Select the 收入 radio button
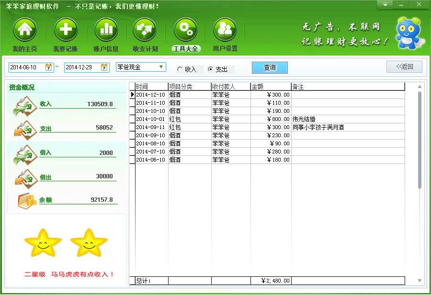The width and height of the screenshot is (431, 295). click(x=180, y=69)
